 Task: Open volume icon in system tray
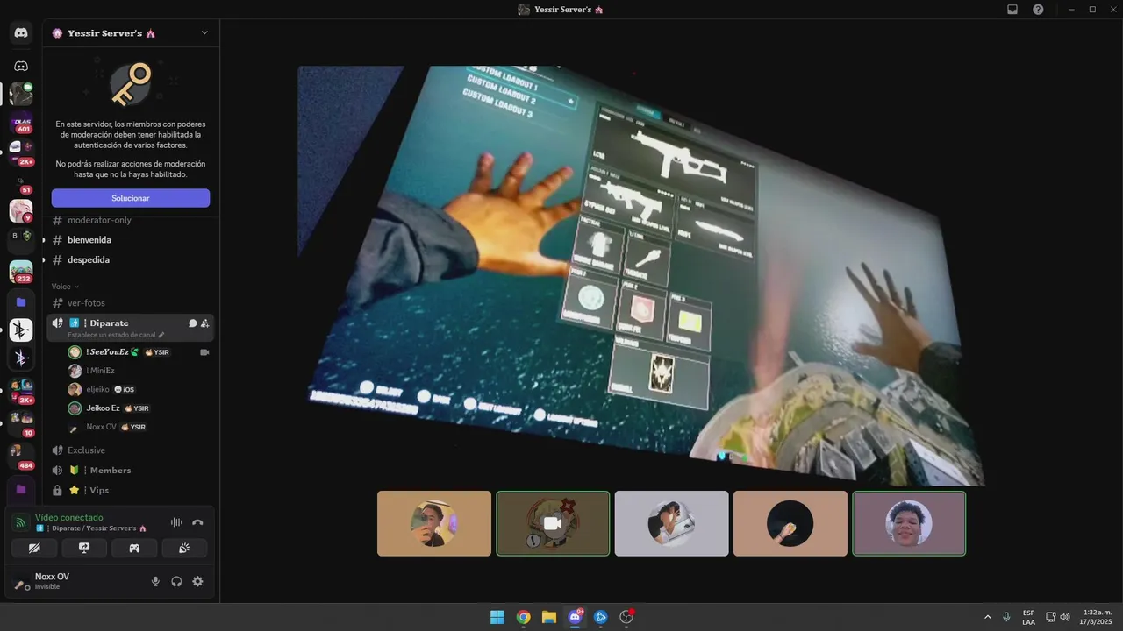click(1065, 617)
